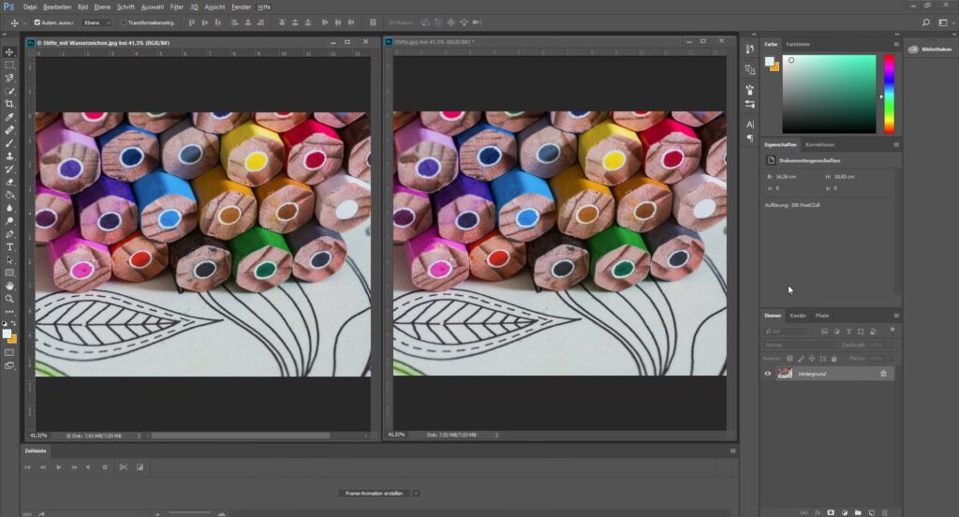Click the scissors icon in the timeline
The width and height of the screenshot is (959, 517).
(123, 466)
